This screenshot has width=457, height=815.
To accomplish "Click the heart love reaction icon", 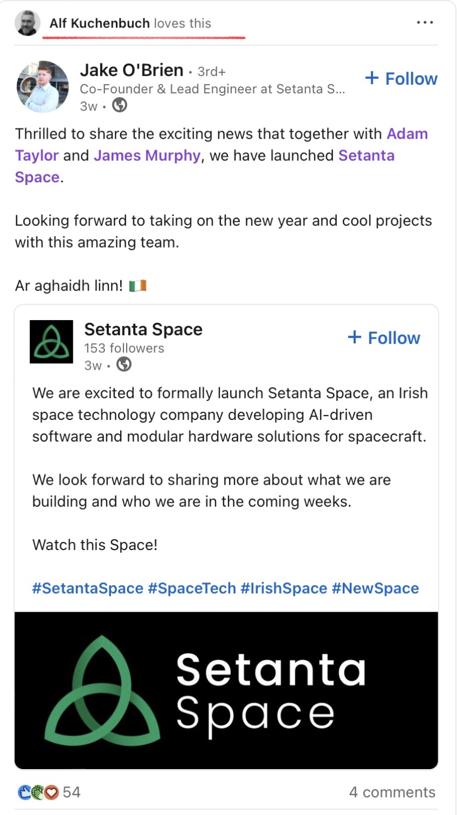I will tap(52, 792).
